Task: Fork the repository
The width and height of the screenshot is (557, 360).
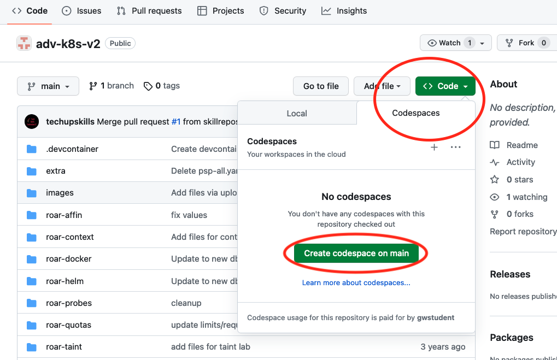Action: pos(527,43)
